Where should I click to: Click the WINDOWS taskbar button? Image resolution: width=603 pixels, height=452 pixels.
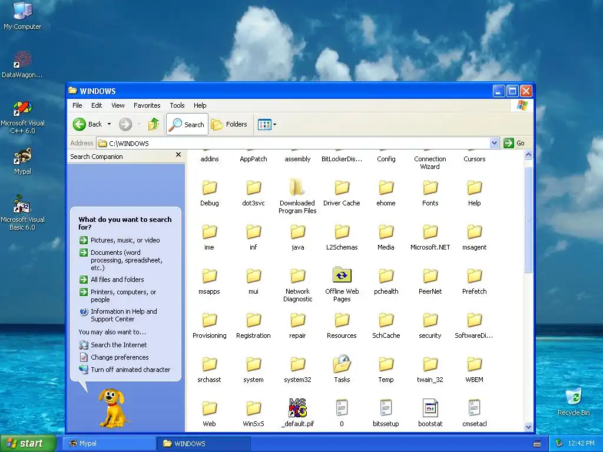pos(204,443)
